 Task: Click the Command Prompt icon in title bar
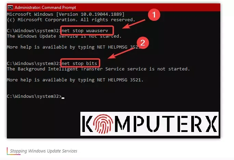(x=10, y=8)
